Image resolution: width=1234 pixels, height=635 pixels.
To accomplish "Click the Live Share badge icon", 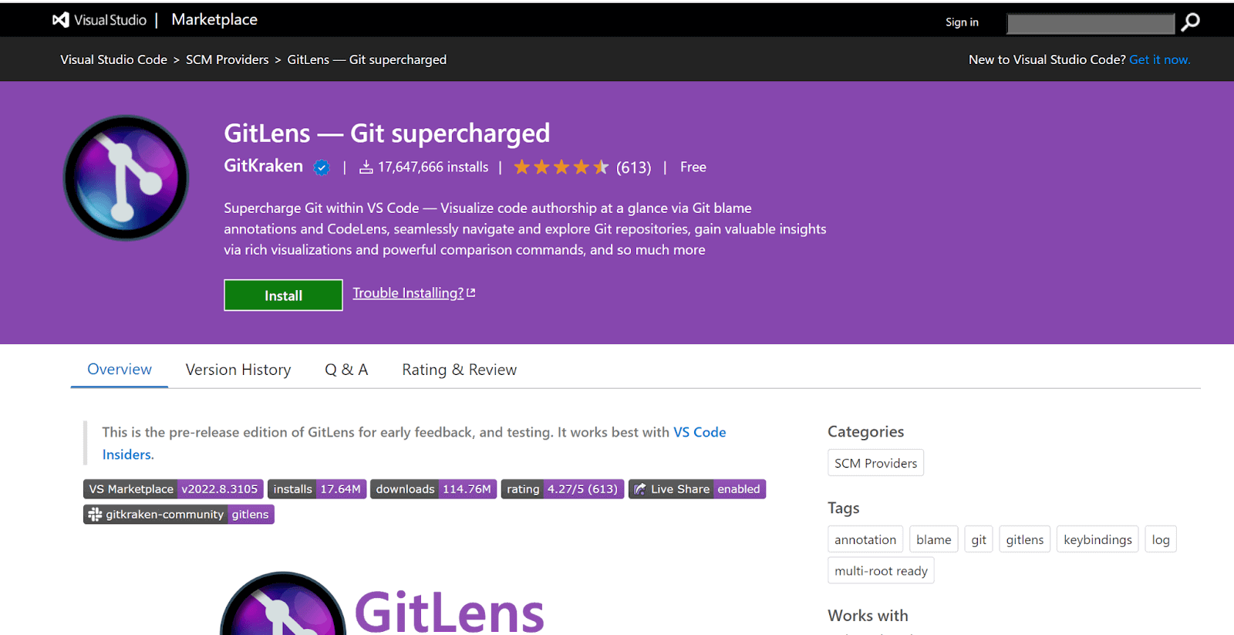I will (x=640, y=489).
